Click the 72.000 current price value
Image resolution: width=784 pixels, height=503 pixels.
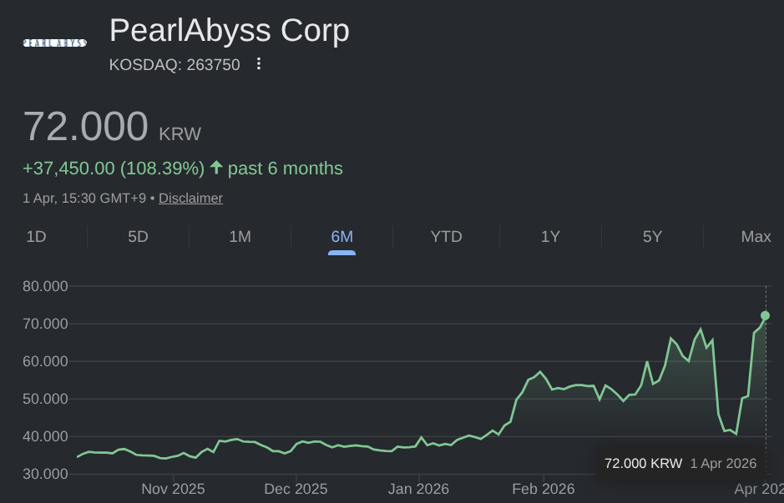point(85,126)
